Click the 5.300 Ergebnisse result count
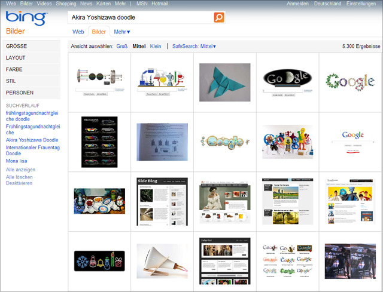This screenshot has width=383, height=292. (x=361, y=46)
